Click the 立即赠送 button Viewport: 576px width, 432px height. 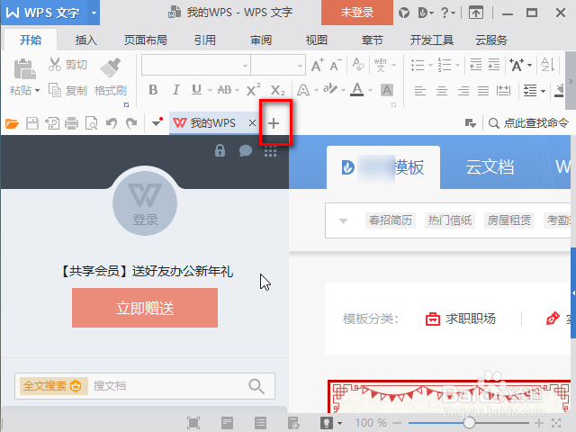[145, 308]
